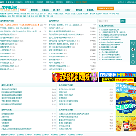Screen dimensions: 136x136
Task: Open 家具导购员 listing
Action: point(63,98)
